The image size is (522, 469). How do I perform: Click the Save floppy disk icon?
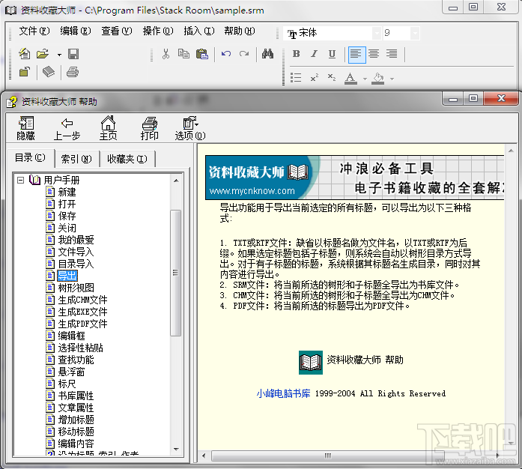[73, 54]
